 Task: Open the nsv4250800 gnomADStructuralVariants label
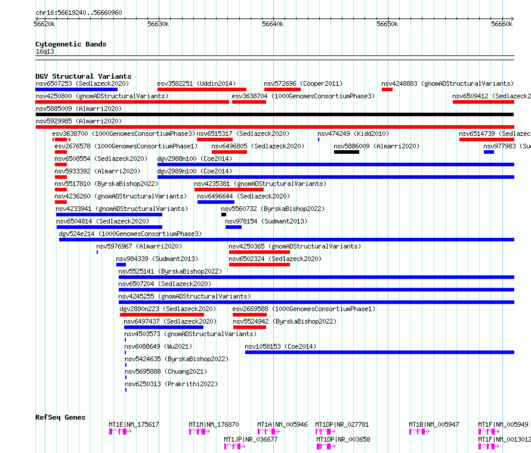click(x=102, y=96)
